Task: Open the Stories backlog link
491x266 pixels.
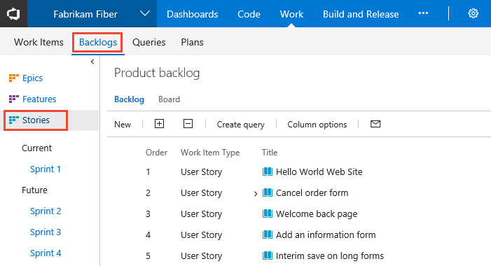Action: click(36, 120)
